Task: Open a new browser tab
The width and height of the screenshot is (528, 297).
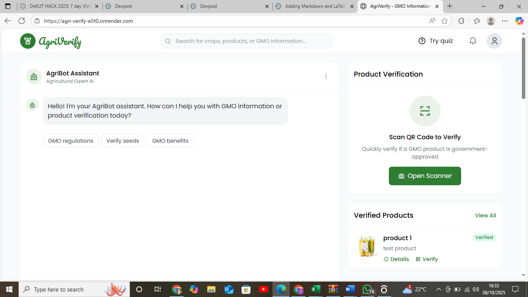Action: pos(450,6)
